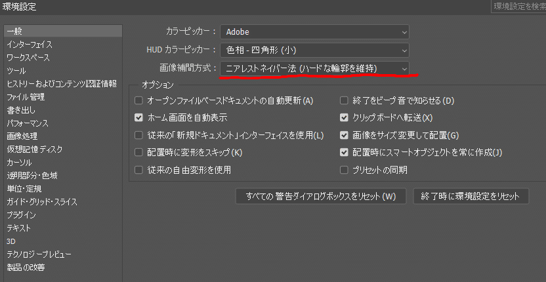Uncheck ホーム画面を自動表示 checkbox
The width and height of the screenshot is (546, 282).
point(138,117)
